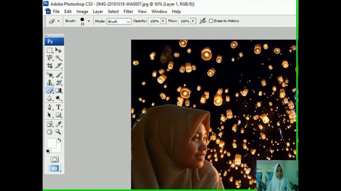Open the File menu
Image resolution: width=341 pixels, height=191 pixels.
coord(56,12)
